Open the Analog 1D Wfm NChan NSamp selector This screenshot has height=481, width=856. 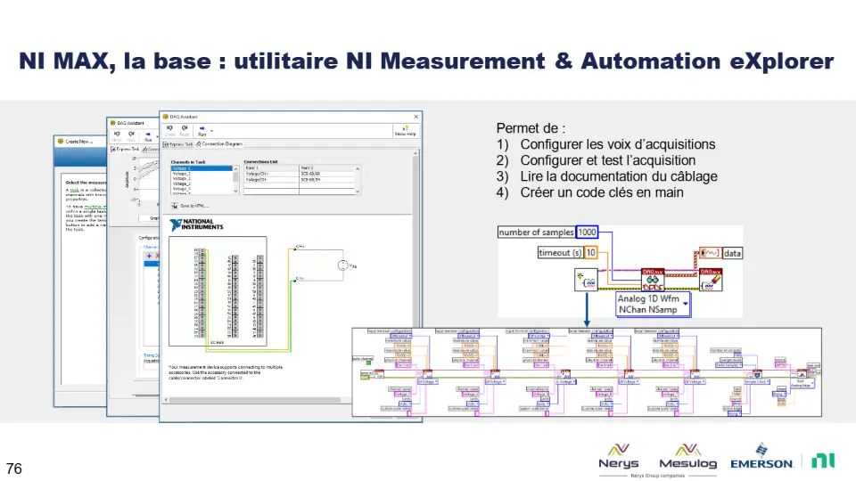[x=653, y=305]
